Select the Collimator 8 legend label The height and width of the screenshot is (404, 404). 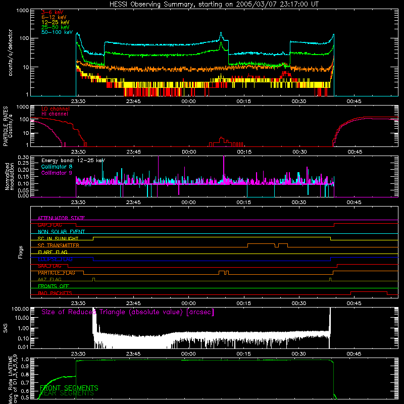coord(57,167)
